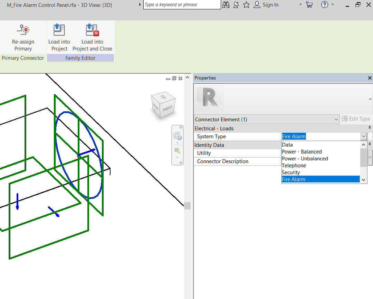Screen dimensions: 373x299
Task: Close the 3D view window
Action: pyautogui.click(x=180, y=78)
